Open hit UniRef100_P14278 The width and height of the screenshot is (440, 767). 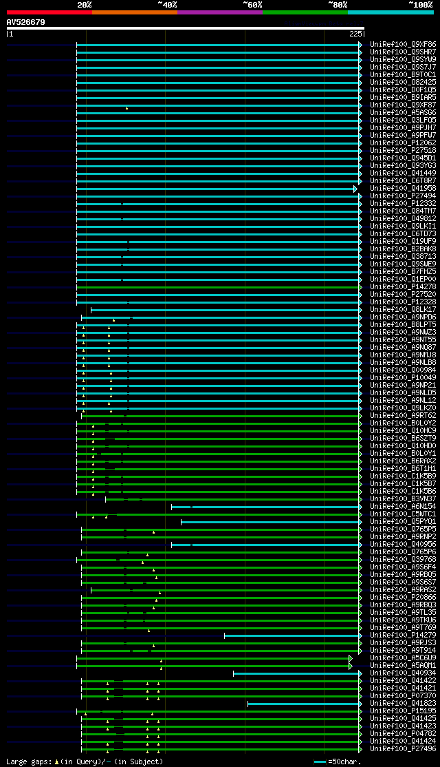(403, 287)
